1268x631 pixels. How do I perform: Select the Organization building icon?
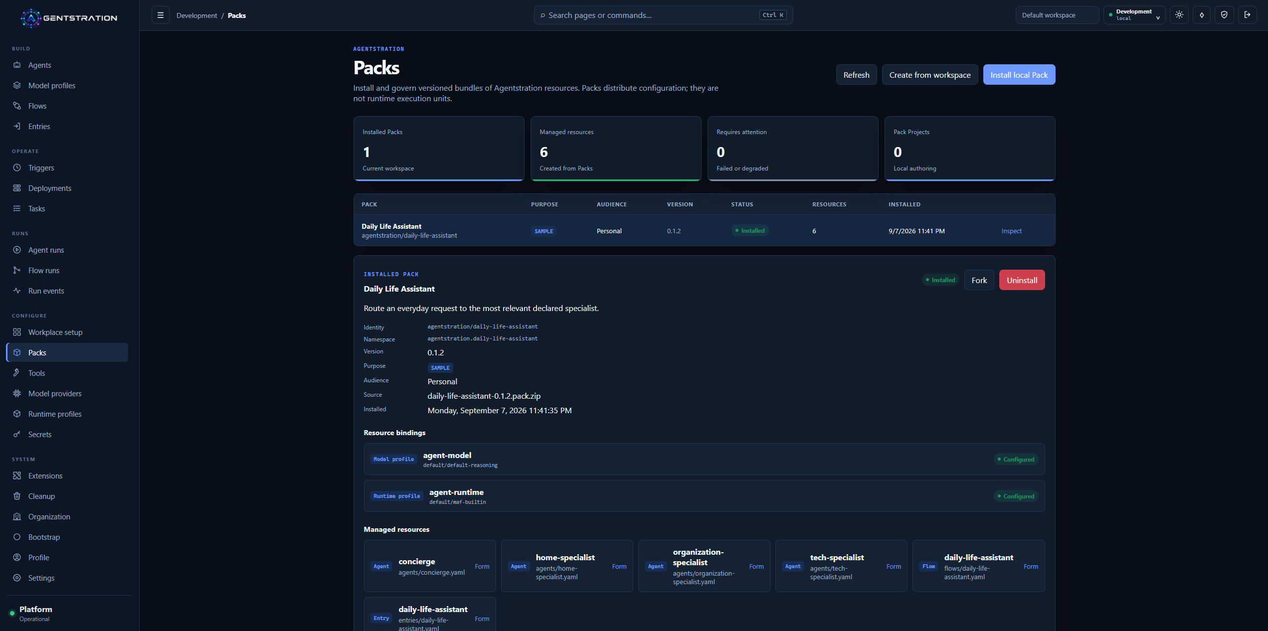[17, 516]
